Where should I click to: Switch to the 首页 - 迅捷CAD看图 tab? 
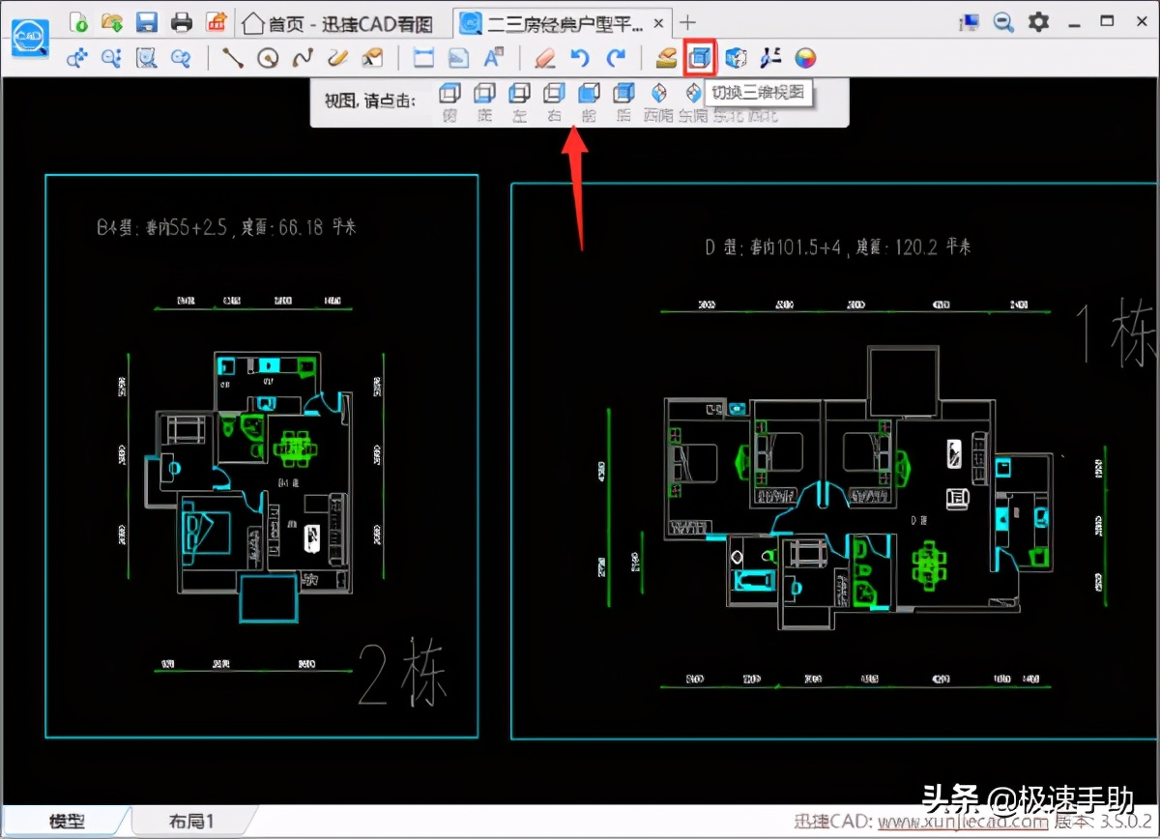click(x=336, y=22)
